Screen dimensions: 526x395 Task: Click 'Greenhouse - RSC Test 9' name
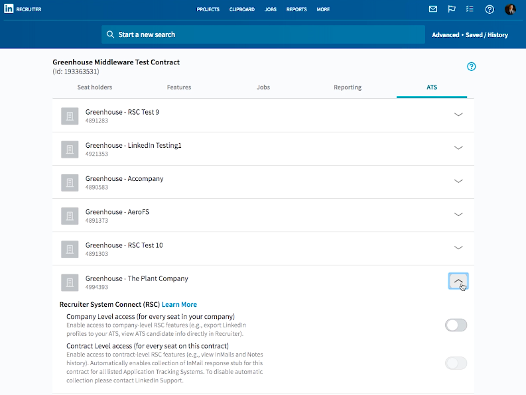(x=122, y=112)
